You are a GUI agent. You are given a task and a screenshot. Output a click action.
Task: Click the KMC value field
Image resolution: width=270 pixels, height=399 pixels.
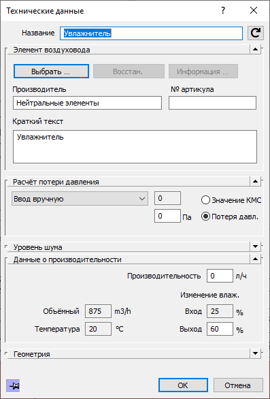[167, 198]
